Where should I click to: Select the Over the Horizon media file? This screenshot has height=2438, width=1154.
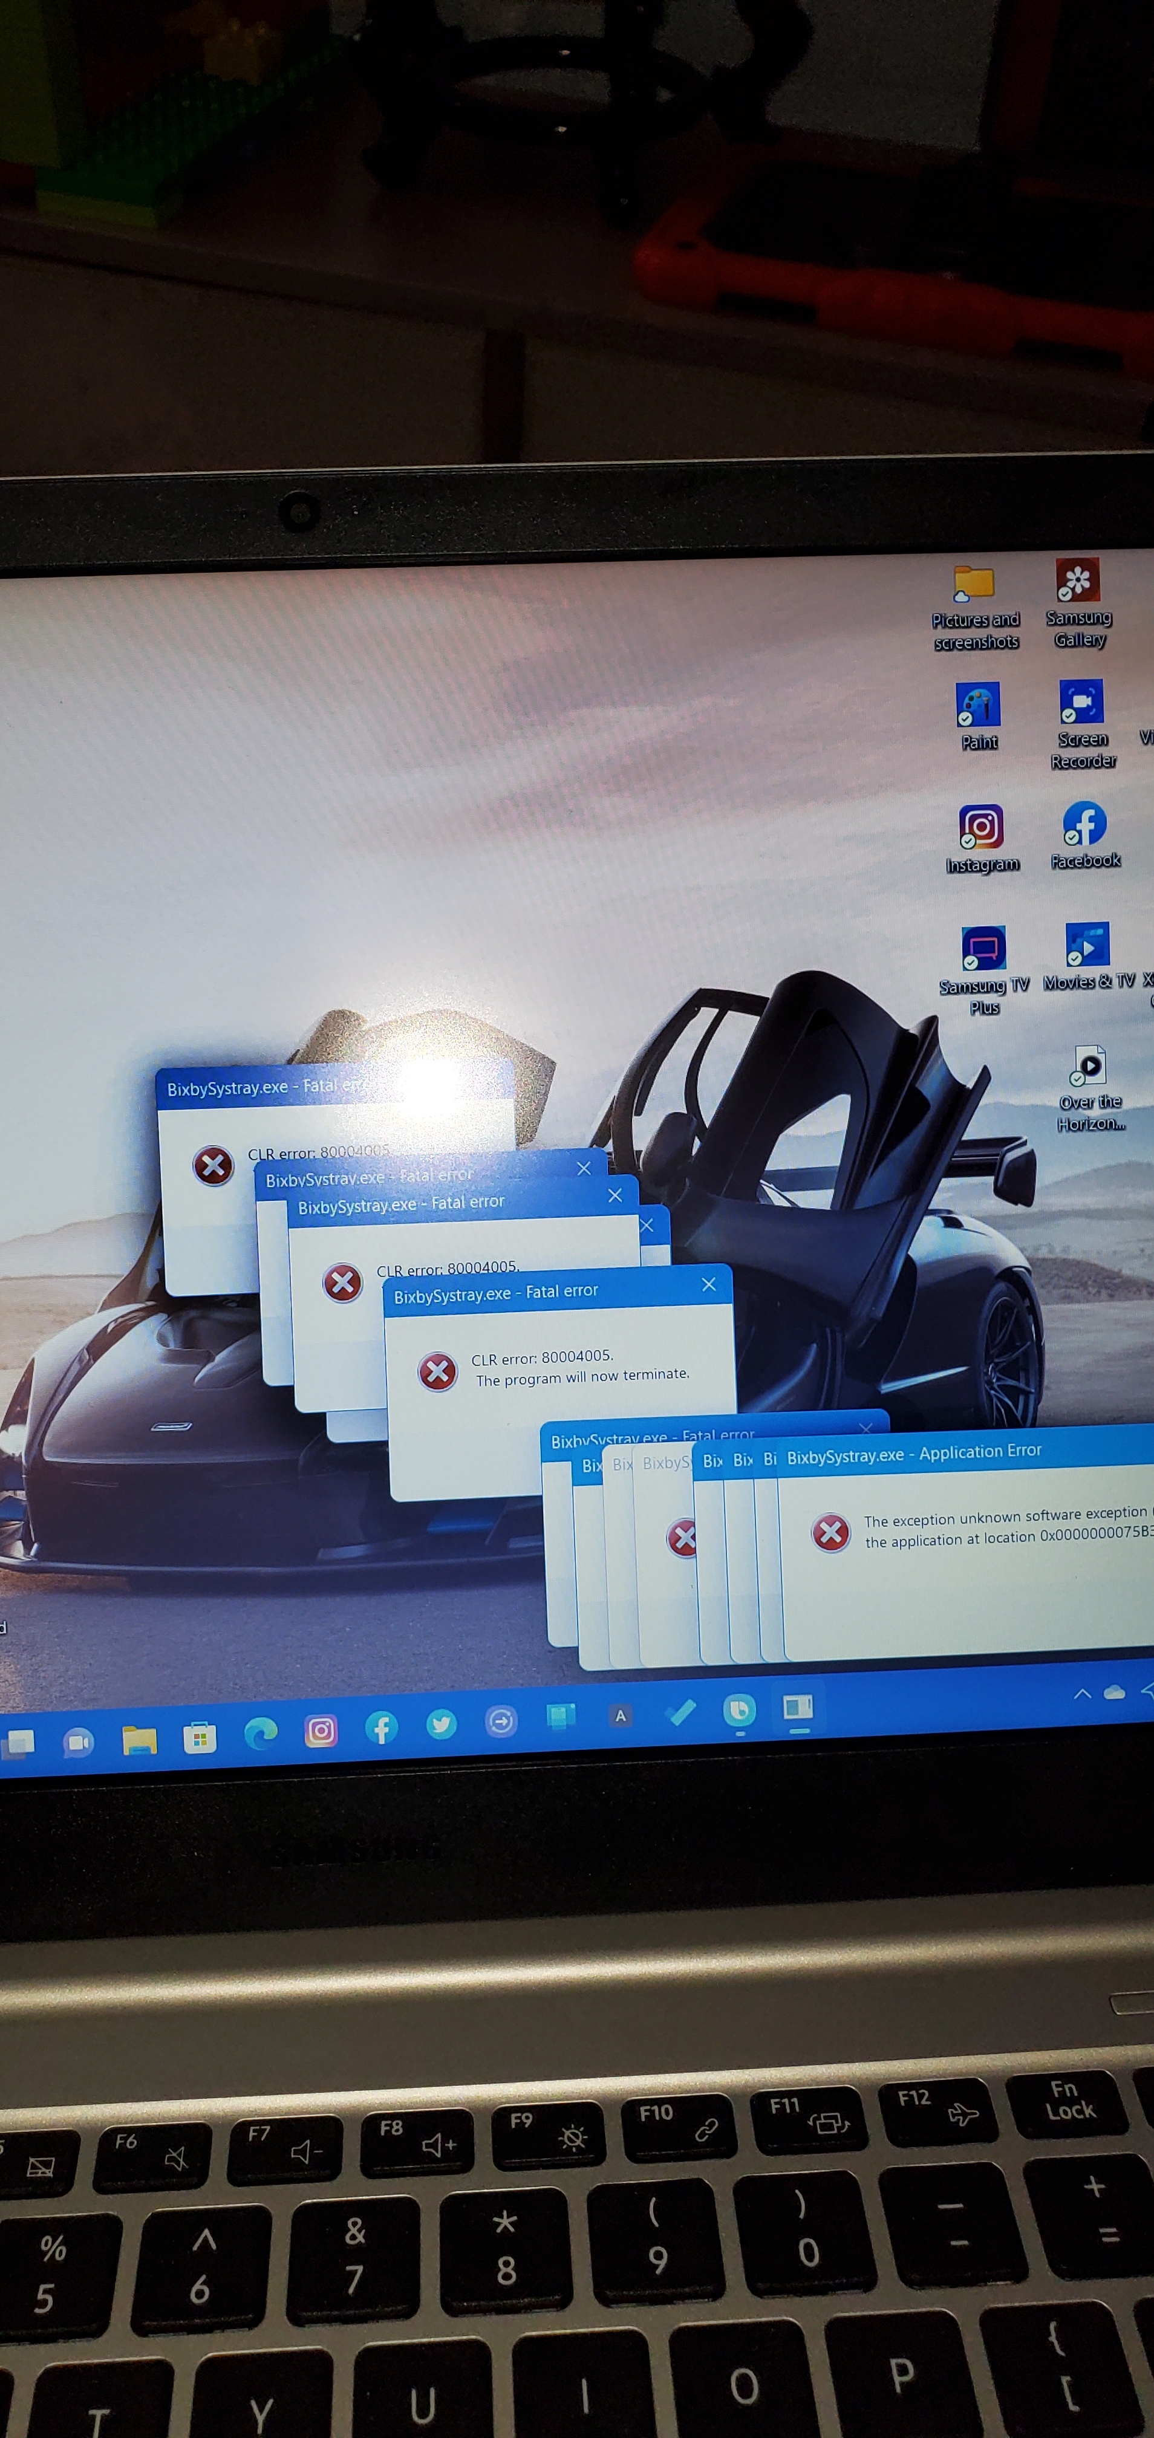click(x=1090, y=1088)
